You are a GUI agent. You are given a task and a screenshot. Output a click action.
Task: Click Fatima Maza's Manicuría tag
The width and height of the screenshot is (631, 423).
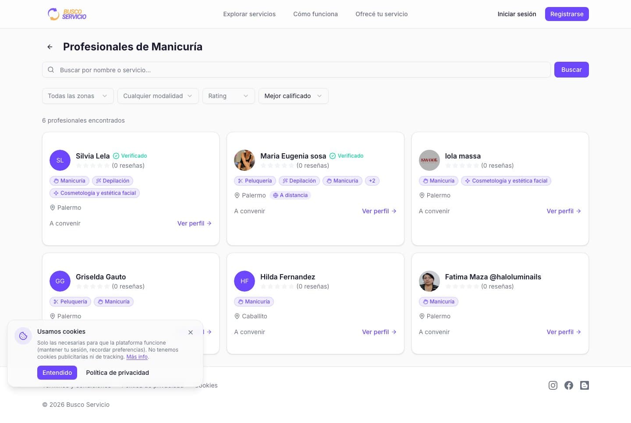(x=439, y=302)
